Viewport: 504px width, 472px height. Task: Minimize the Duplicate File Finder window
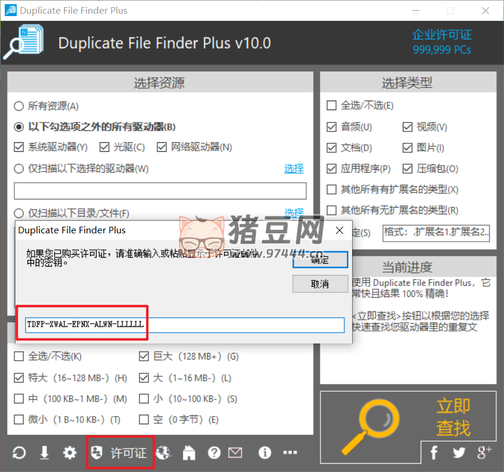(x=416, y=10)
